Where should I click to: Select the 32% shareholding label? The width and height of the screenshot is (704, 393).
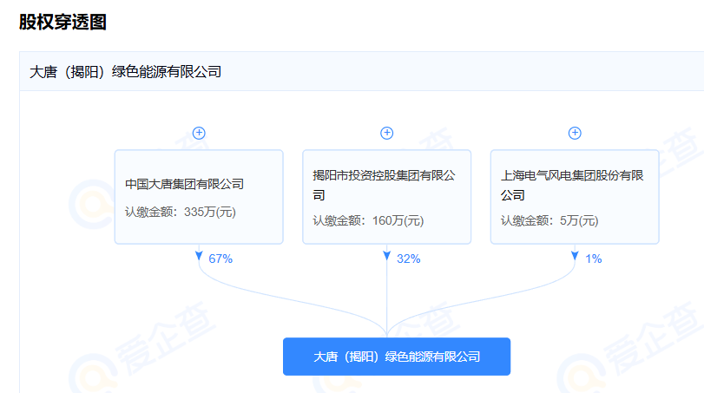[x=408, y=259]
